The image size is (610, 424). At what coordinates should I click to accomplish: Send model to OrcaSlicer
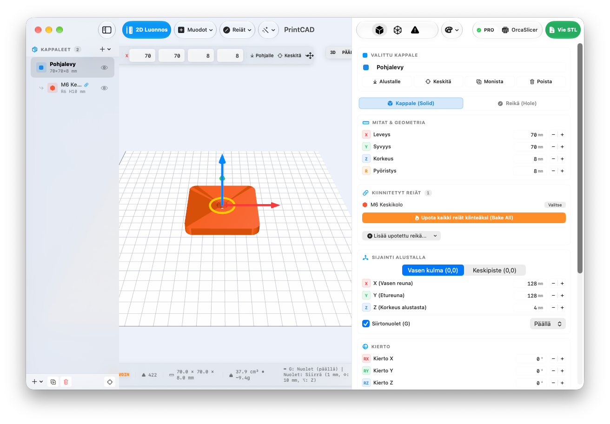[520, 30]
